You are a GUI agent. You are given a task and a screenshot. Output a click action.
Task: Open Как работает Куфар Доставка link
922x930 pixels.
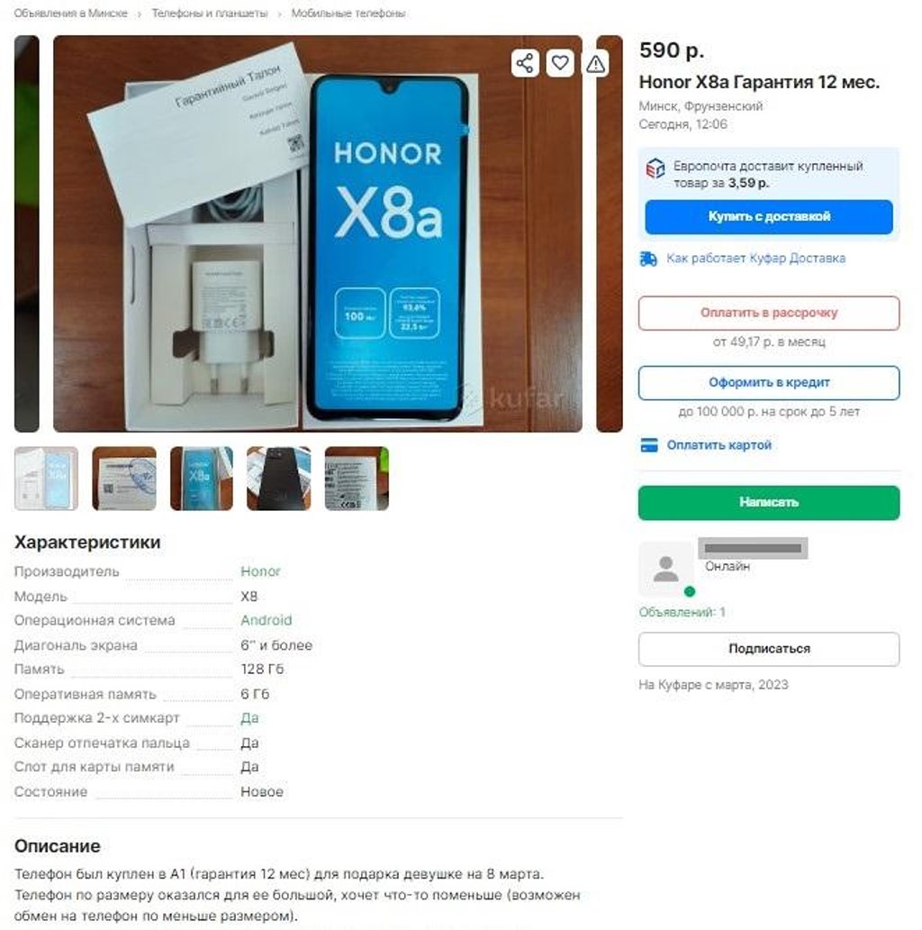(x=755, y=259)
